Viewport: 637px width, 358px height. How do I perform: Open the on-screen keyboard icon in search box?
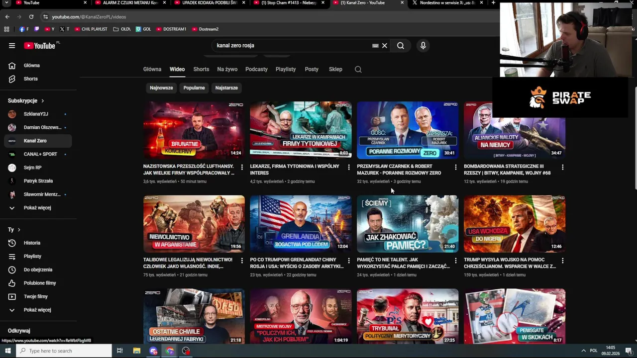pyautogui.click(x=375, y=46)
